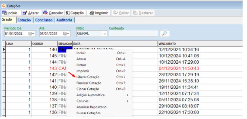Click vencimento 10/12/2024 10:41:06

click(179, 56)
